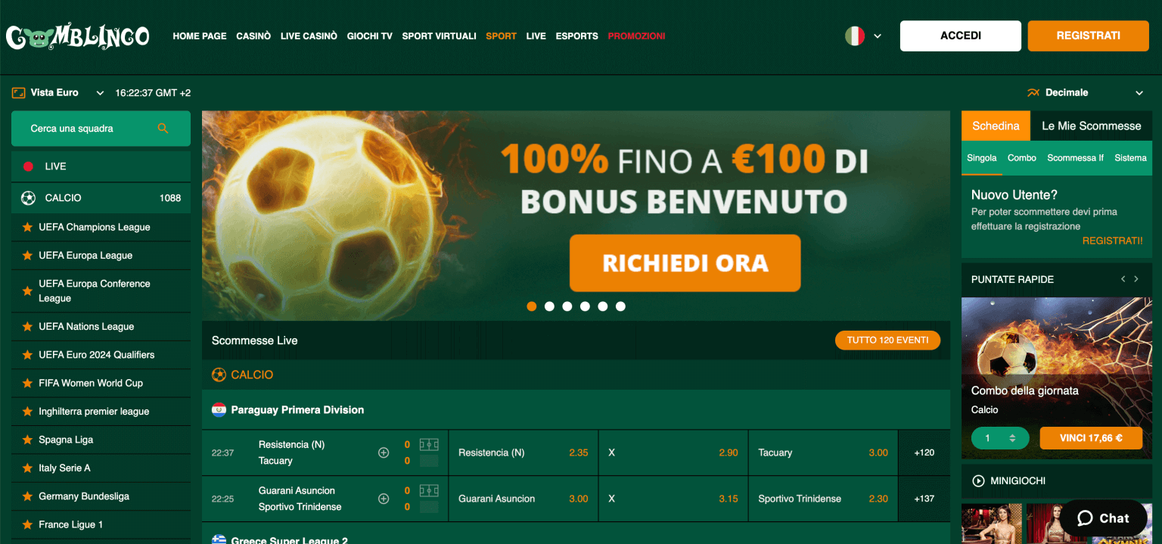
Task: Click the search magnifier icon in team search
Action: click(163, 129)
